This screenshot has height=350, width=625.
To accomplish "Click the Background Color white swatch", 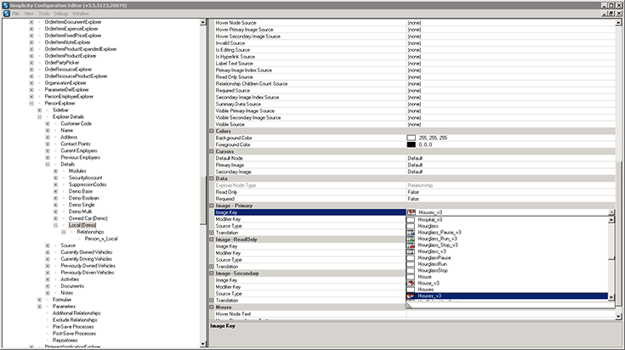I will pyautogui.click(x=411, y=138).
